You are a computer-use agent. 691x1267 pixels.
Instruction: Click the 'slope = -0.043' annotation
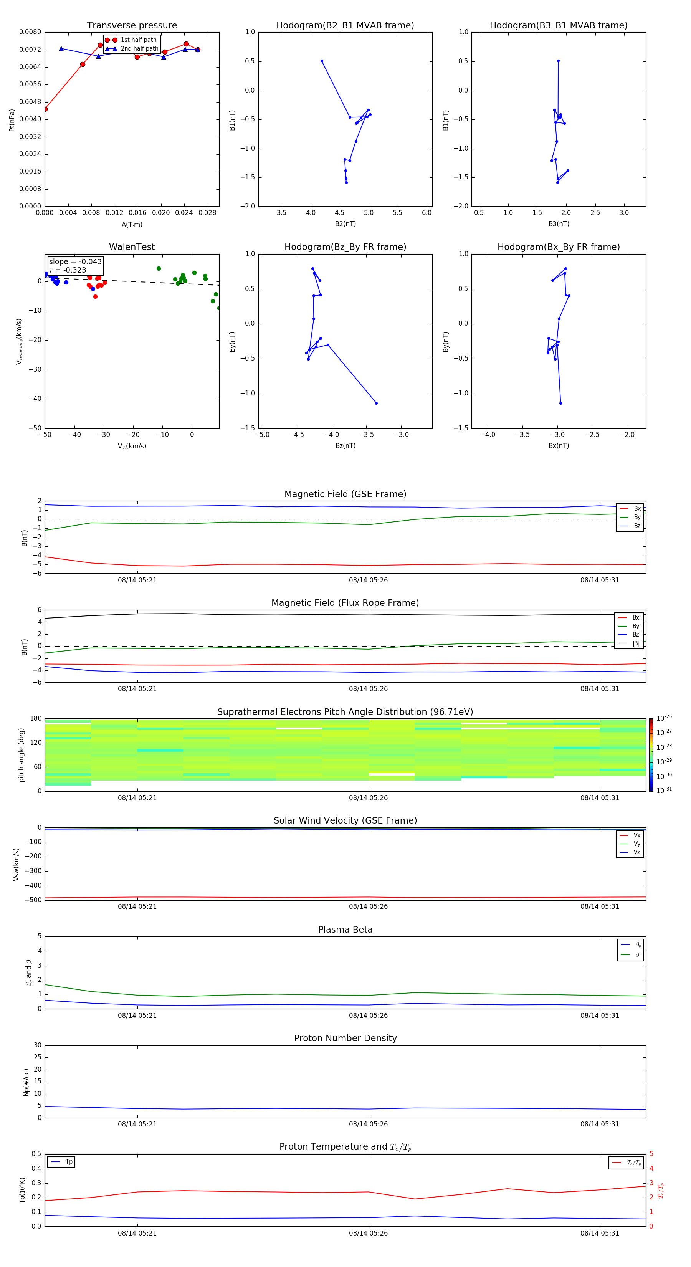point(75,262)
